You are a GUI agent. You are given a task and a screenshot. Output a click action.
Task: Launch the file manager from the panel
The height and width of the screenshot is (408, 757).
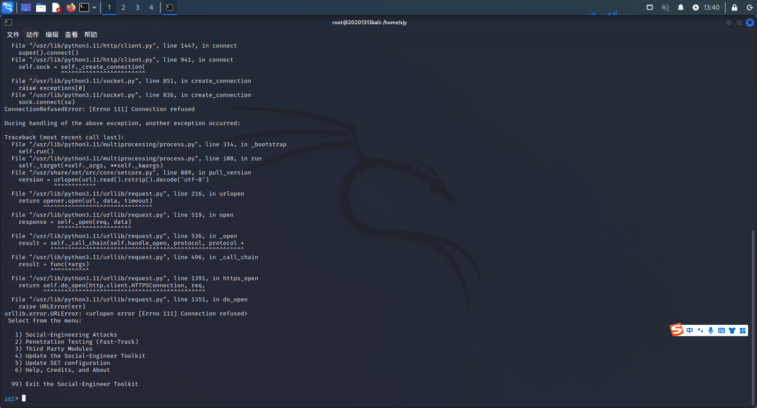41,7
